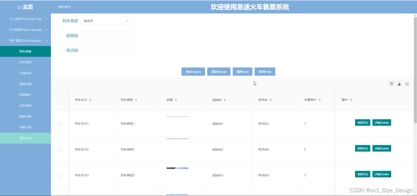417x196 pixels.
Task: Click cover thumbnail of 列车车次2
Action: (x=177, y=139)
